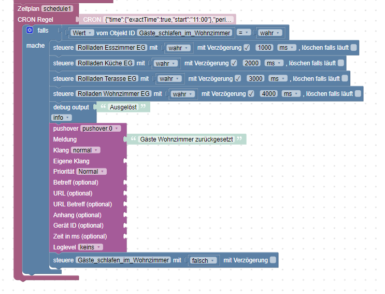
Task: Open the debug output info level dropdown
Action: pyautogui.click(x=62, y=118)
